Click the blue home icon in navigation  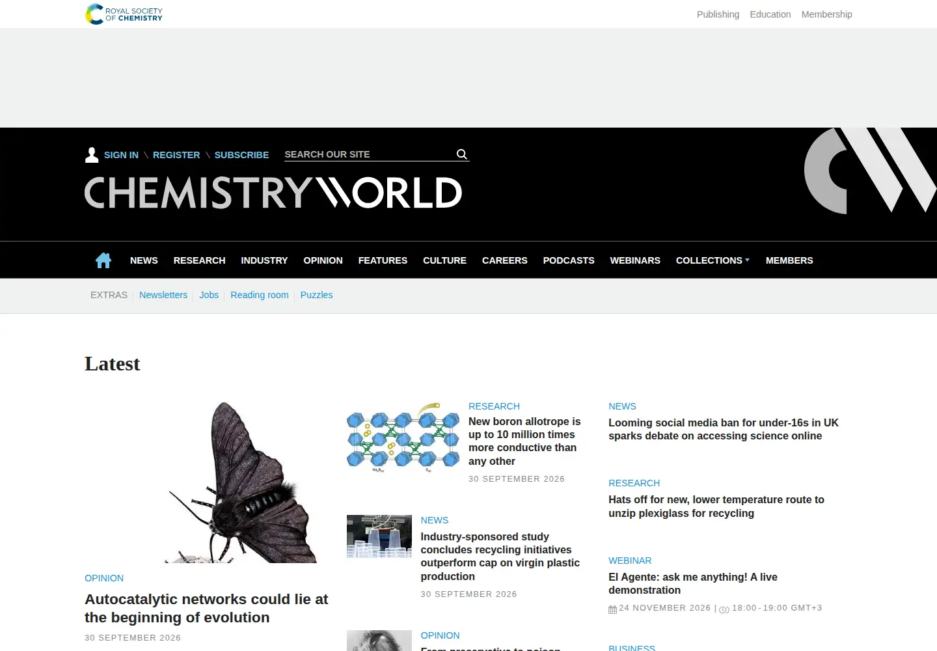(103, 260)
